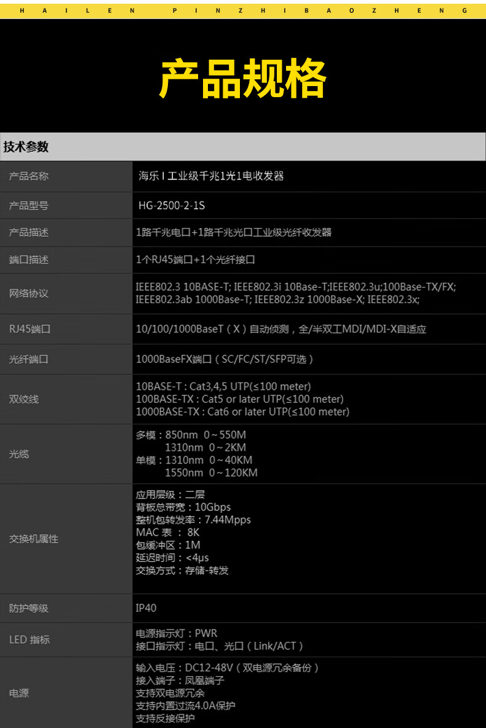Click the 产品规格 yellow heading
Screen dimensions: 486x728
[x=242, y=79]
